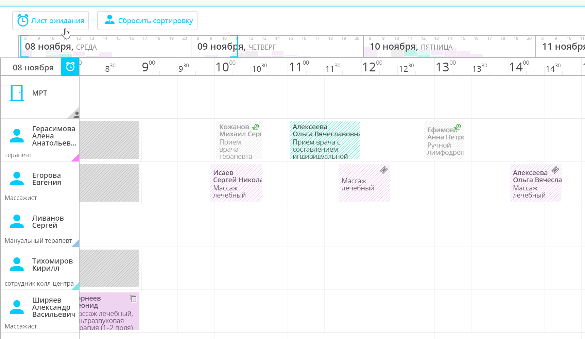
Task: Click the 13:00 time marker
Action: pyautogui.click(x=446, y=67)
